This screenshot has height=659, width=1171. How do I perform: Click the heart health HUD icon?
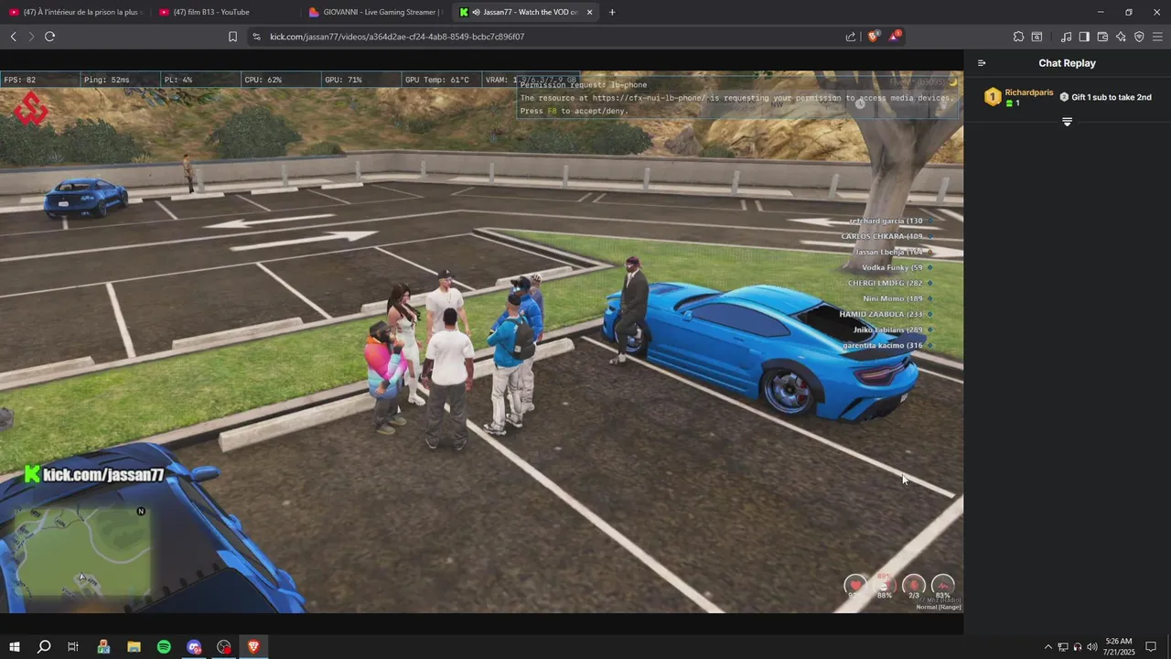pyautogui.click(x=855, y=586)
